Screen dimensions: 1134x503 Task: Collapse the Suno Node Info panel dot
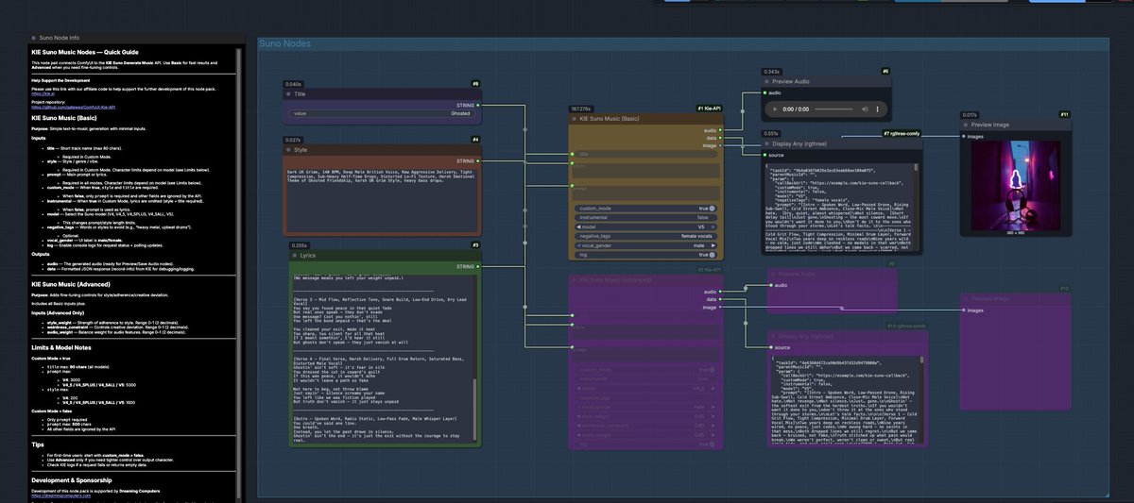[33, 39]
